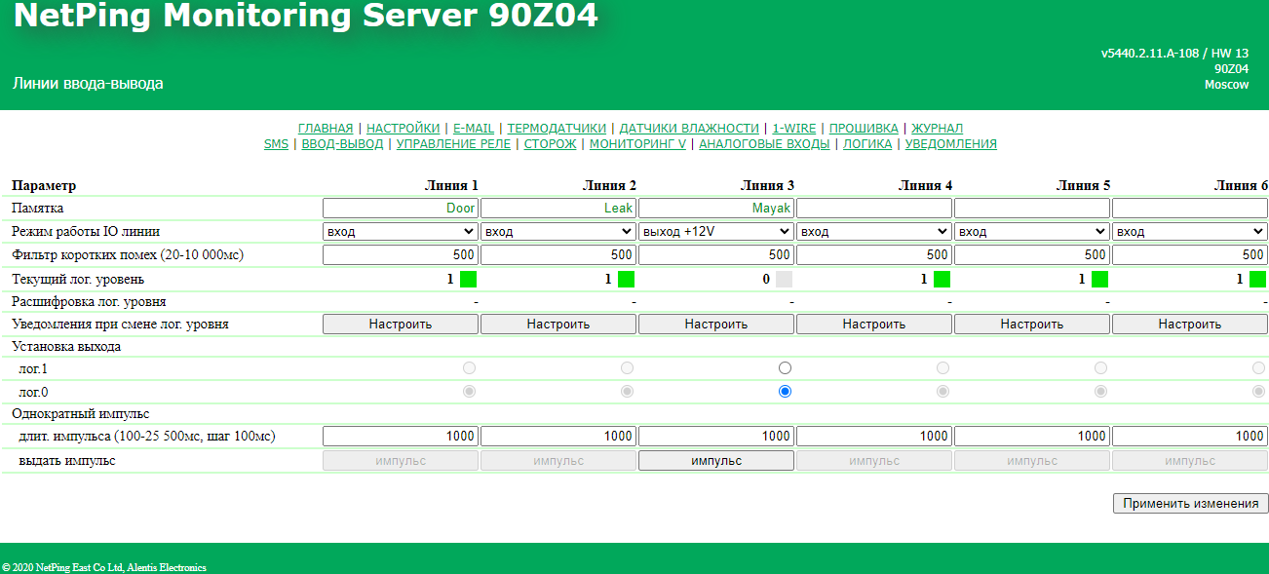Viewport: 1269px width, 574px height.
Task: Click the noise filter field for Line 5
Action: click(1032, 255)
